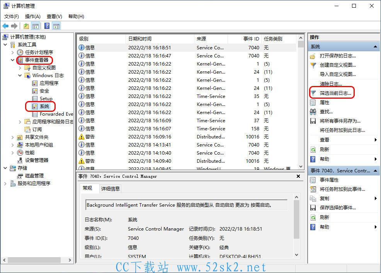Click 筛选当前日志 action
The height and width of the screenshot is (273, 381).
point(335,93)
